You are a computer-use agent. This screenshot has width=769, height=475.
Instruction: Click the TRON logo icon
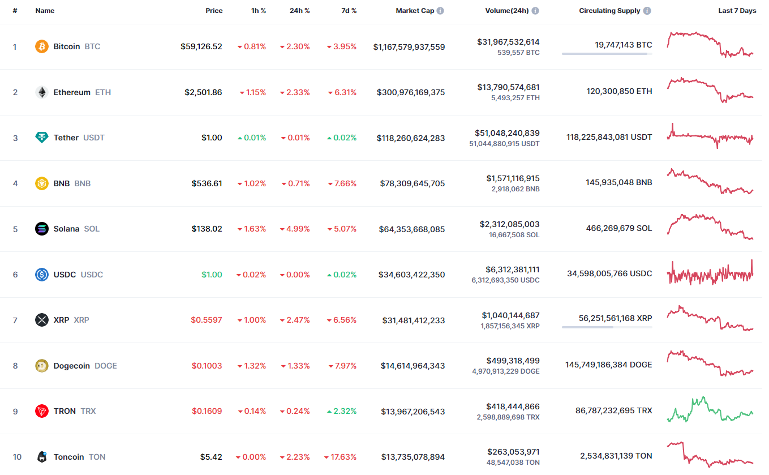click(42, 411)
